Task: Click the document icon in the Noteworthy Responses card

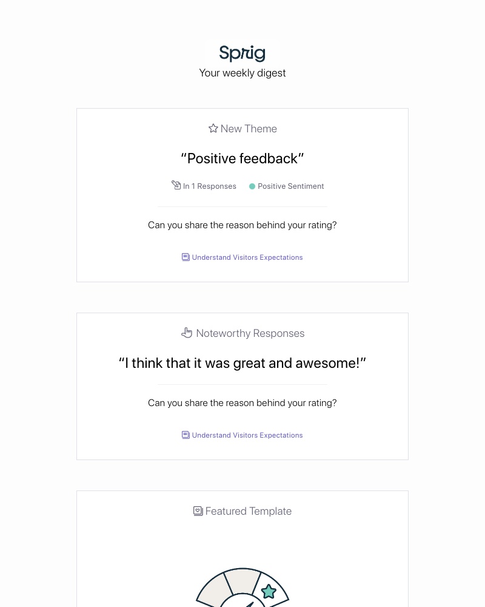Action: pyautogui.click(x=186, y=435)
